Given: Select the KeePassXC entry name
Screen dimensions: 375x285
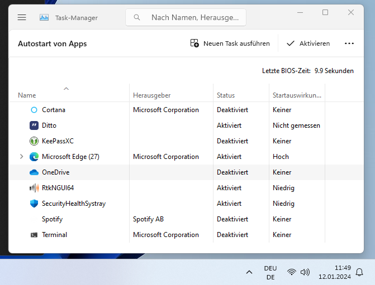Looking at the screenshot, I should click(x=58, y=141).
